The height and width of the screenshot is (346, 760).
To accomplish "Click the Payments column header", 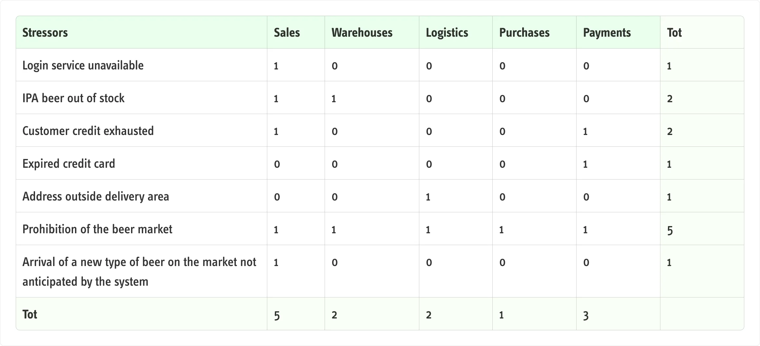I will (607, 32).
